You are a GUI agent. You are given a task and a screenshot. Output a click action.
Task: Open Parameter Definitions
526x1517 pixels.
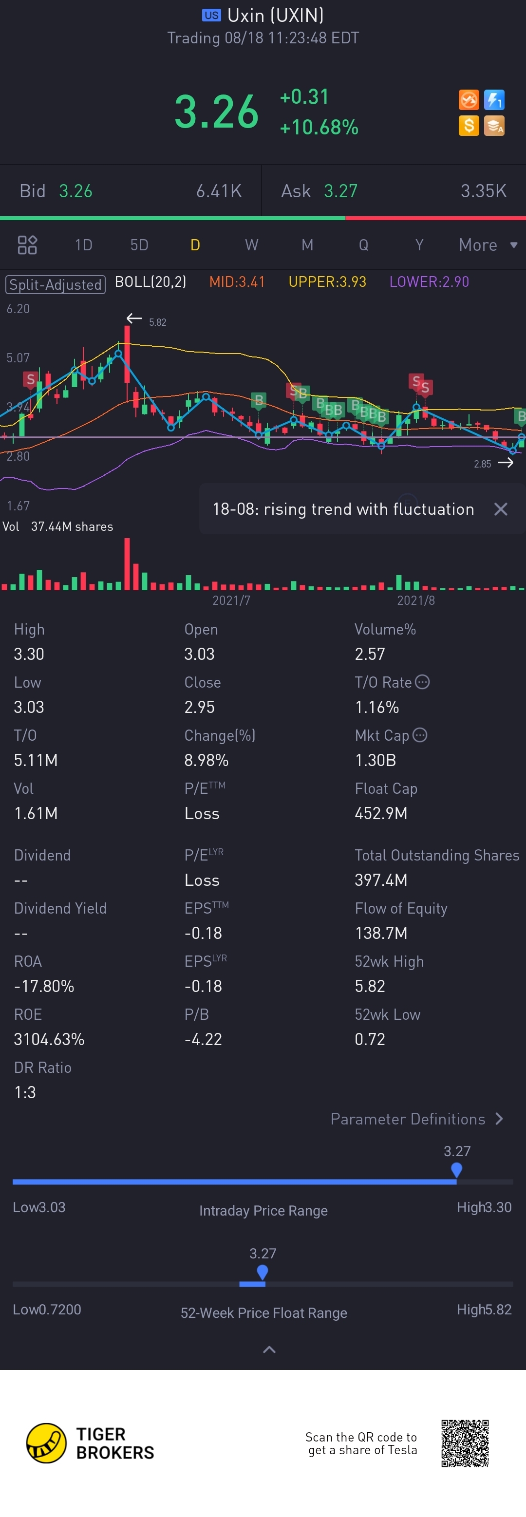tap(417, 1119)
